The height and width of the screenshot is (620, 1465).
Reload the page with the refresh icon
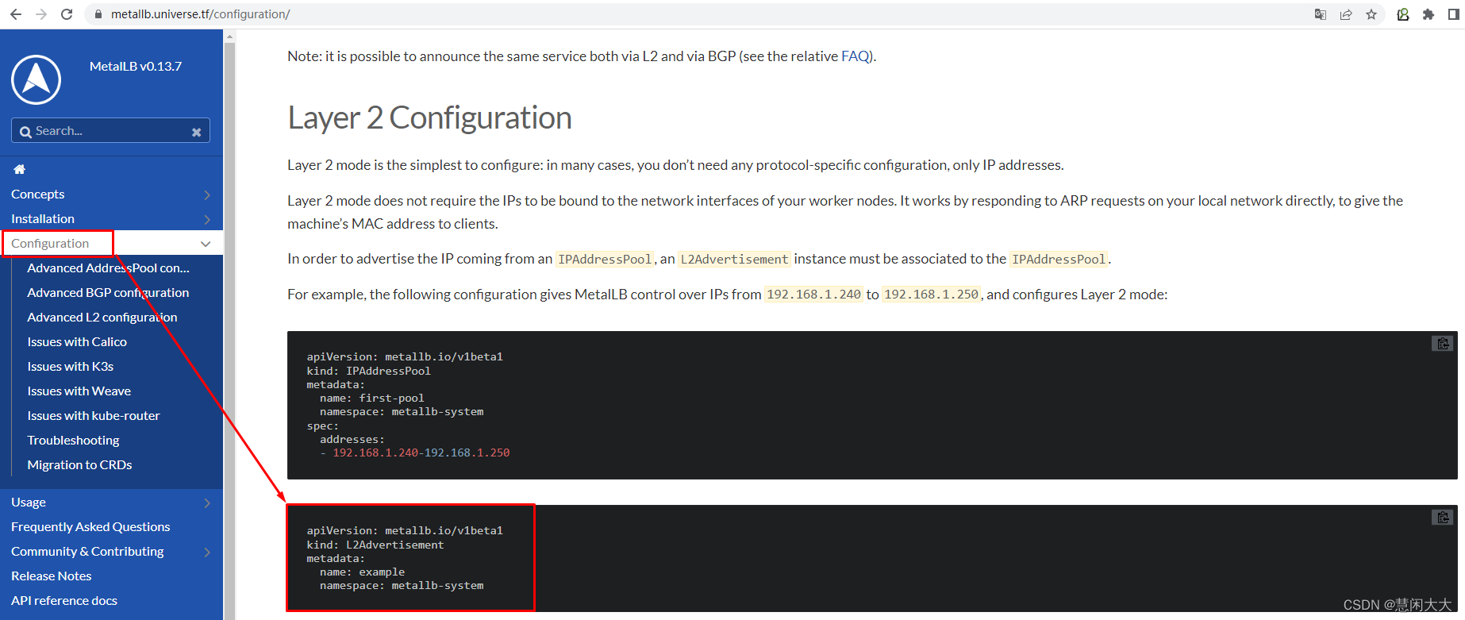point(67,14)
